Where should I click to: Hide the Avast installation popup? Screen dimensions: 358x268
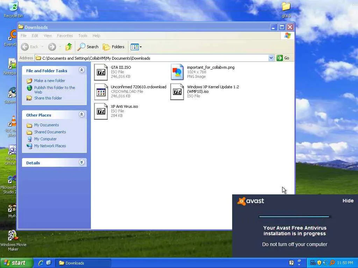click(348, 201)
